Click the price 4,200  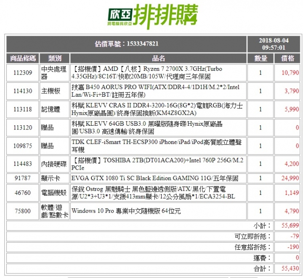point(292,164)
